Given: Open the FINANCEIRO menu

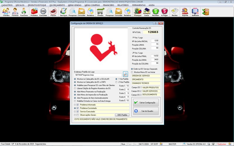Looking at the screenshot, I should (x=109, y=5).
